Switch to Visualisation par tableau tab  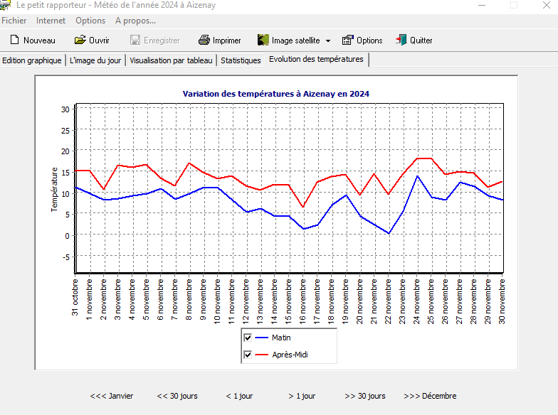pyautogui.click(x=171, y=60)
